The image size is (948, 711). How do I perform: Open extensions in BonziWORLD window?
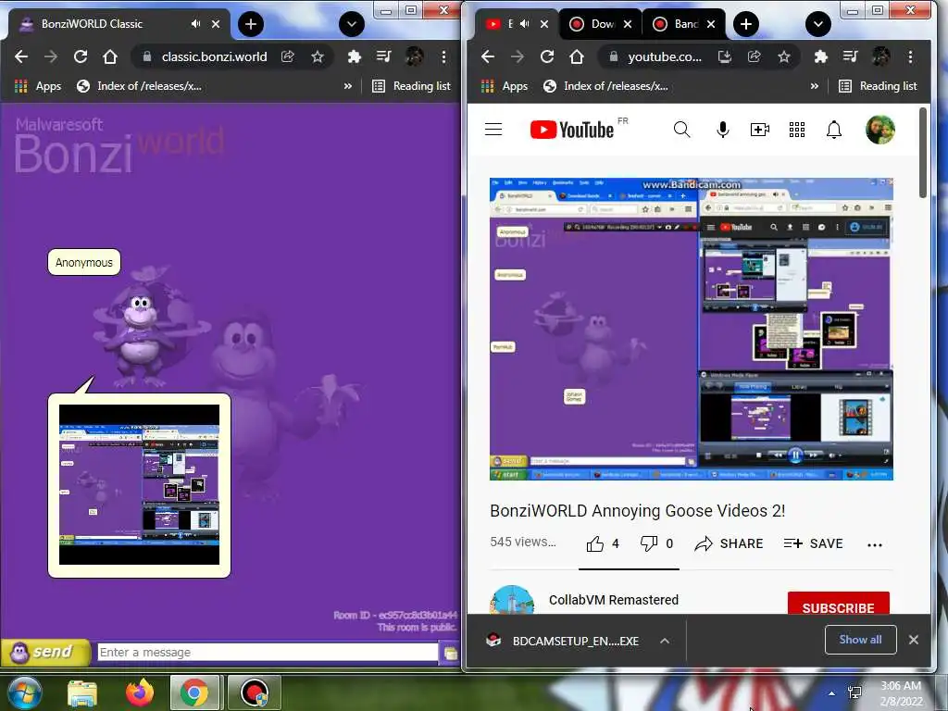tap(355, 56)
